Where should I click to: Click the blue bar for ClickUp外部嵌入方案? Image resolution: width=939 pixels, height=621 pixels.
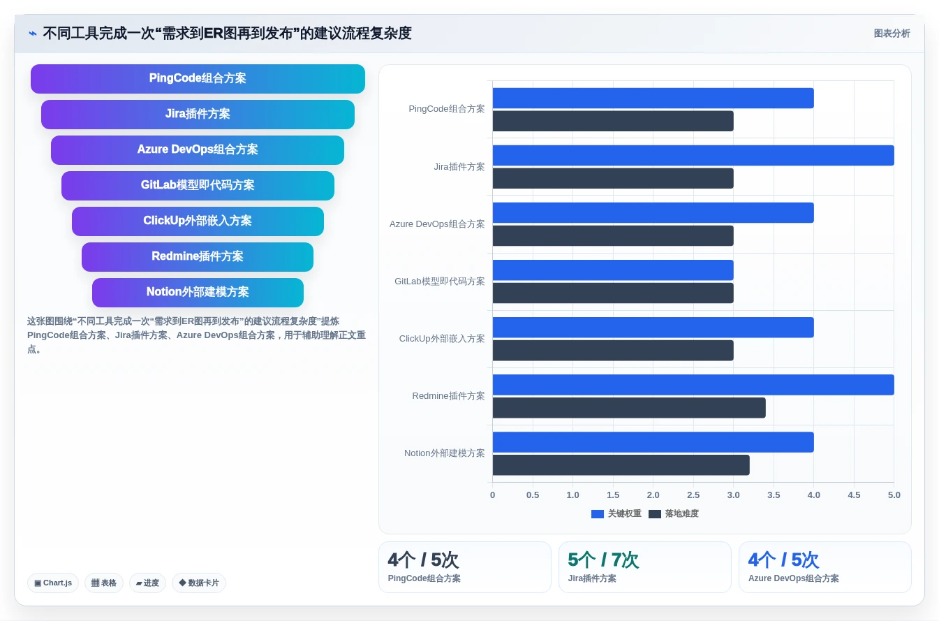coord(653,327)
